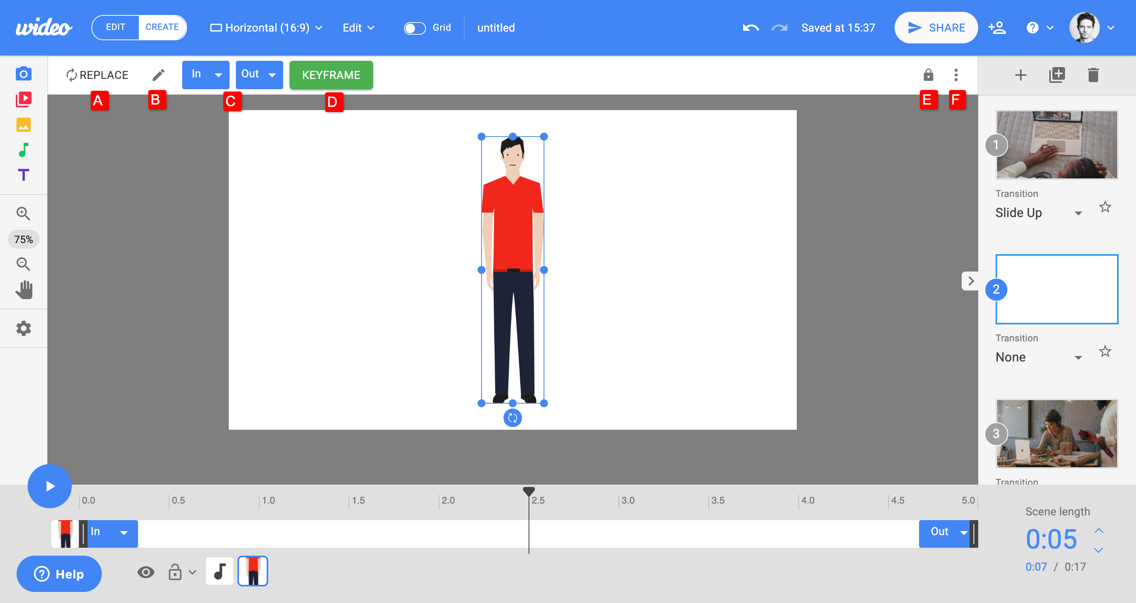Click the untitled project name field
The width and height of the screenshot is (1136, 603).
[496, 28]
